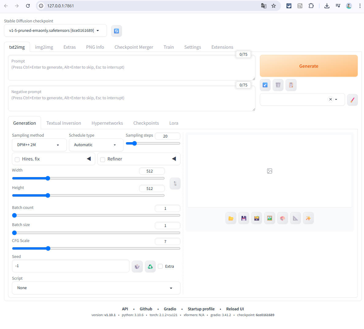Click the refresh checkpoint list icon
This screenshot has width=364, height=329.
[x=116, y=31]
